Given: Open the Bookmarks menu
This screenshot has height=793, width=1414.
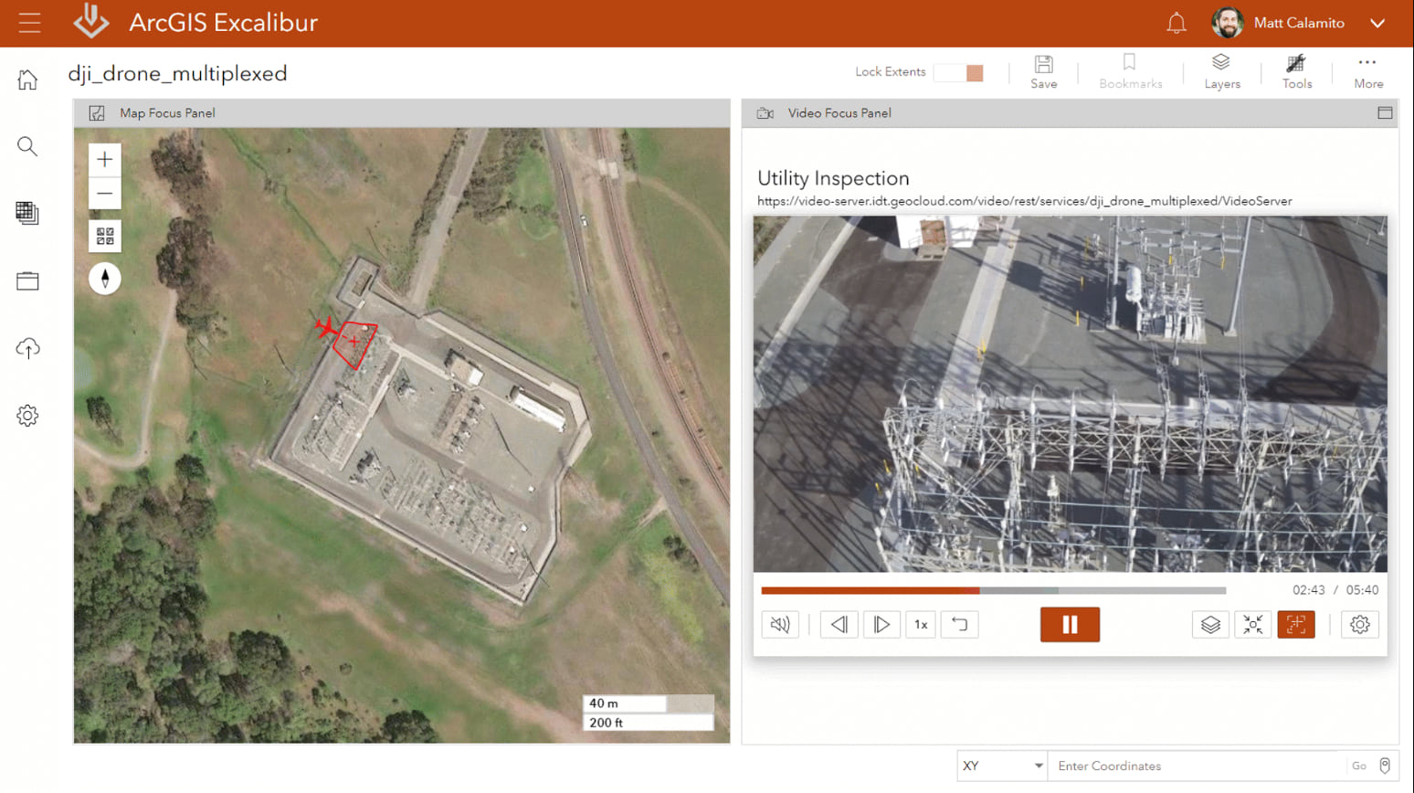Looking at the screenshot, I should click(x=1131, y=72).
